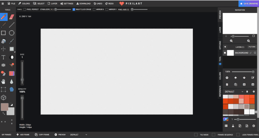259x138 pixels.
Task: Select the Text tool
Action: (x=4, y=57)
